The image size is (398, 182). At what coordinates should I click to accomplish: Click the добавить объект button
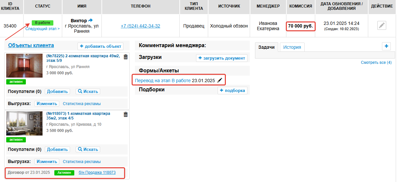[100, 46]
